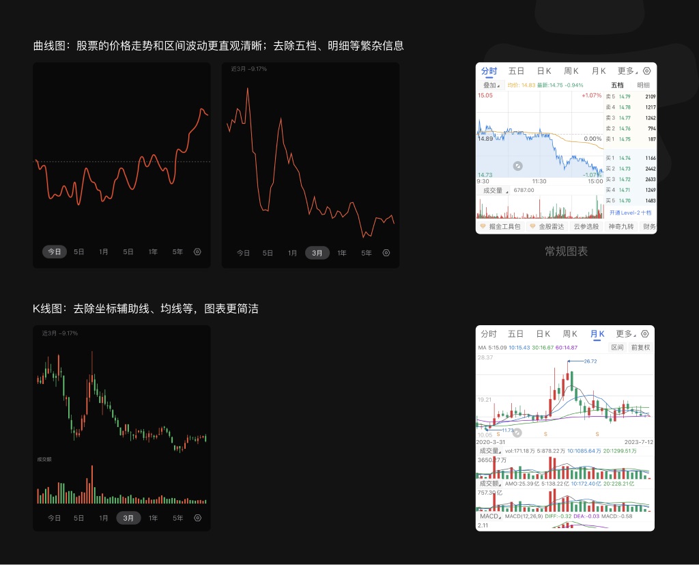This screenshot has height=565, width=699.
Task: Select 今日 tab in the dark candlestick chart
Action: pyautogui.click(x=55, y=518)
